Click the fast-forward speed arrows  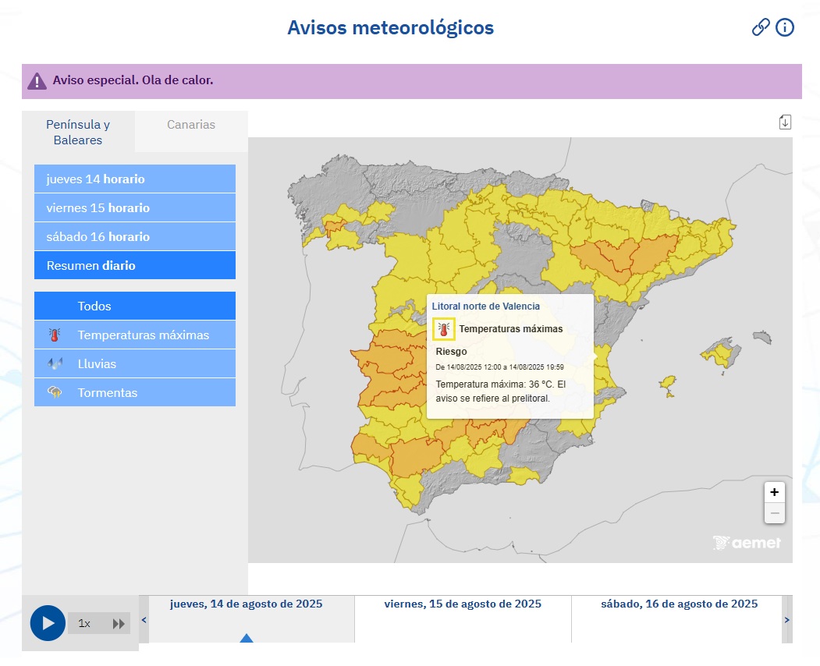119,624
